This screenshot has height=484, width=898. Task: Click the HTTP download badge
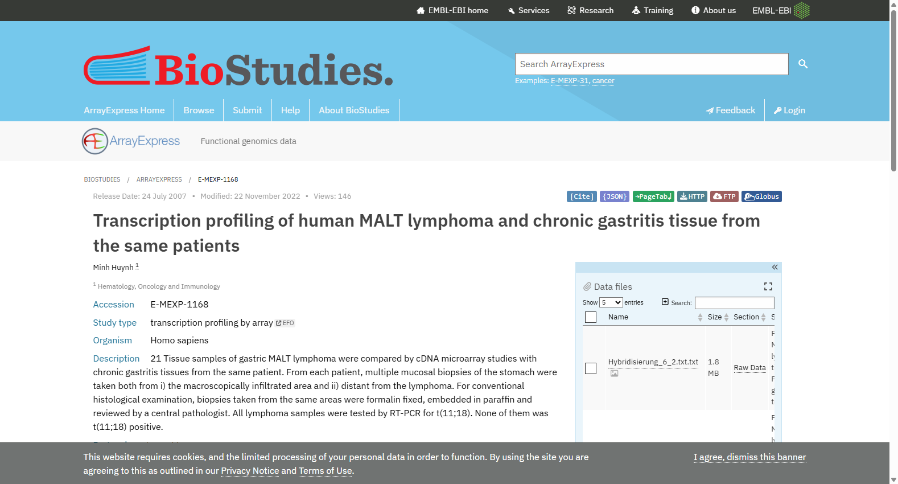click(693, 196)
